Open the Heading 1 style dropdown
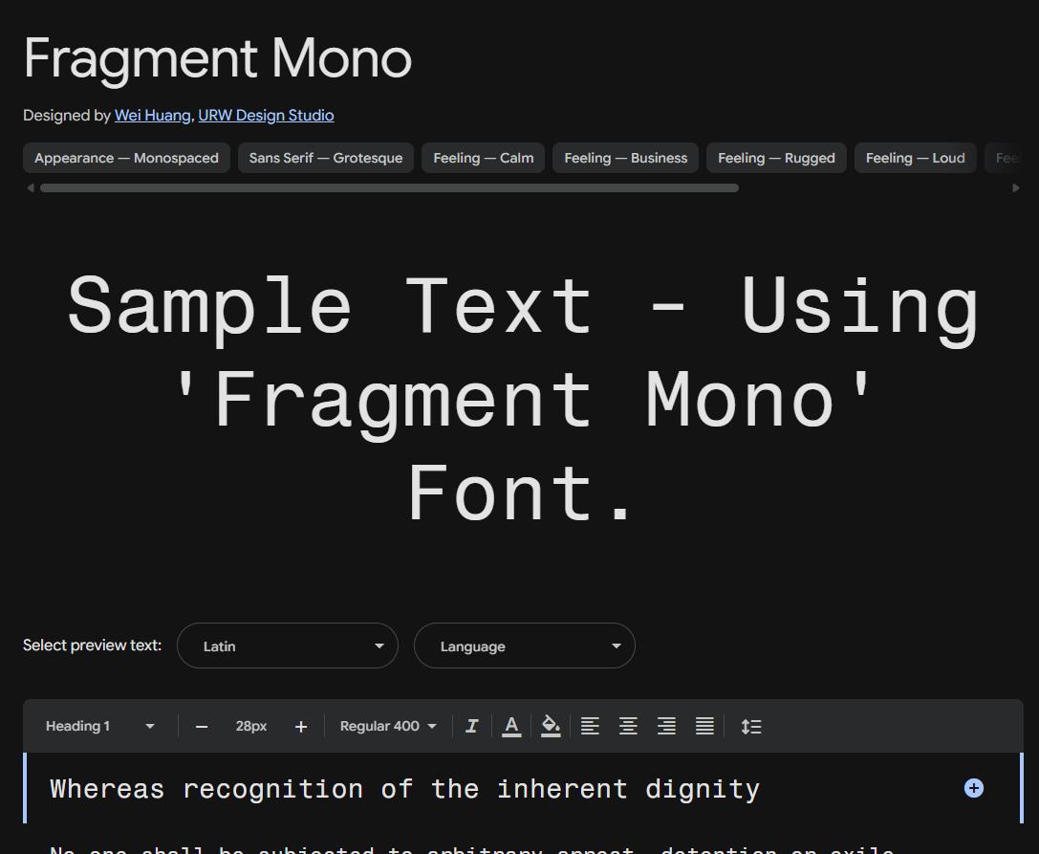 pos(100,726)
